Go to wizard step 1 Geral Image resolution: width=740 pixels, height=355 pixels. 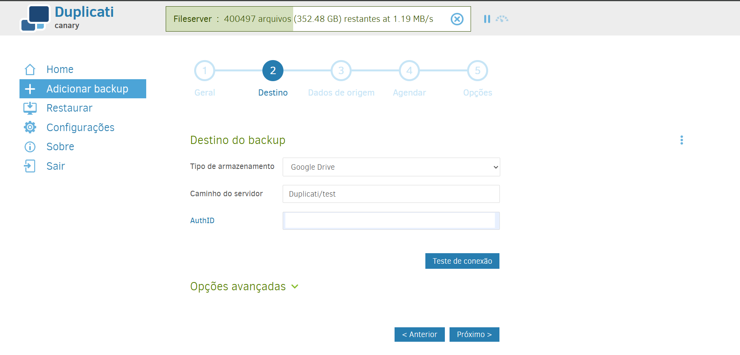205,71
